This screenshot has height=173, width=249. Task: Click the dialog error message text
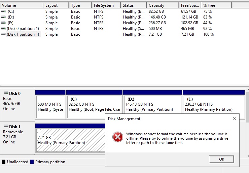pyautogui.click(x=177, y=138)
